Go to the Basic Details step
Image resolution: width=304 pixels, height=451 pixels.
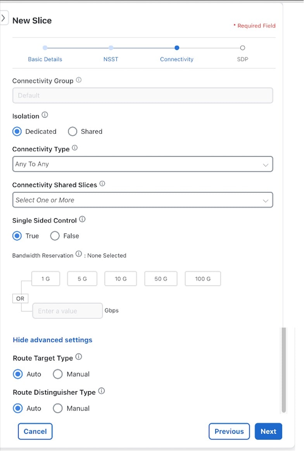45,59
